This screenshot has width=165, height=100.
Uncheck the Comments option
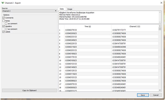[3, 18]
